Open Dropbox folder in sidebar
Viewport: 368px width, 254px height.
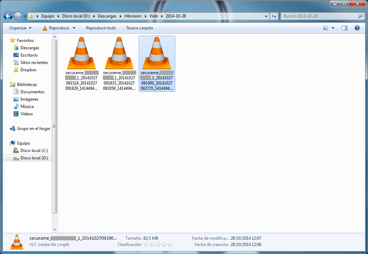tap(28, 70)
